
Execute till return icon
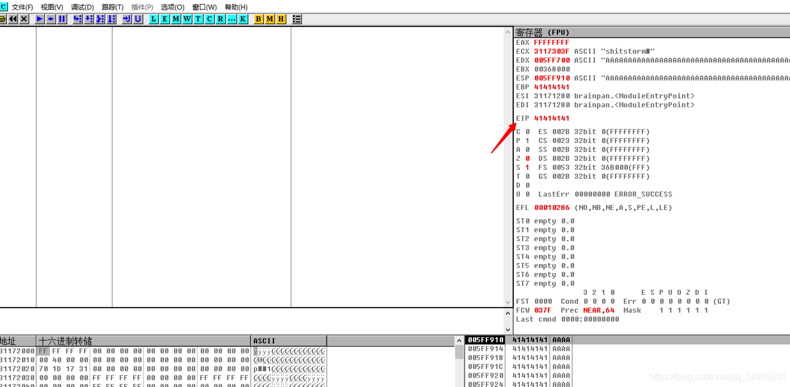tap(127, 19)
